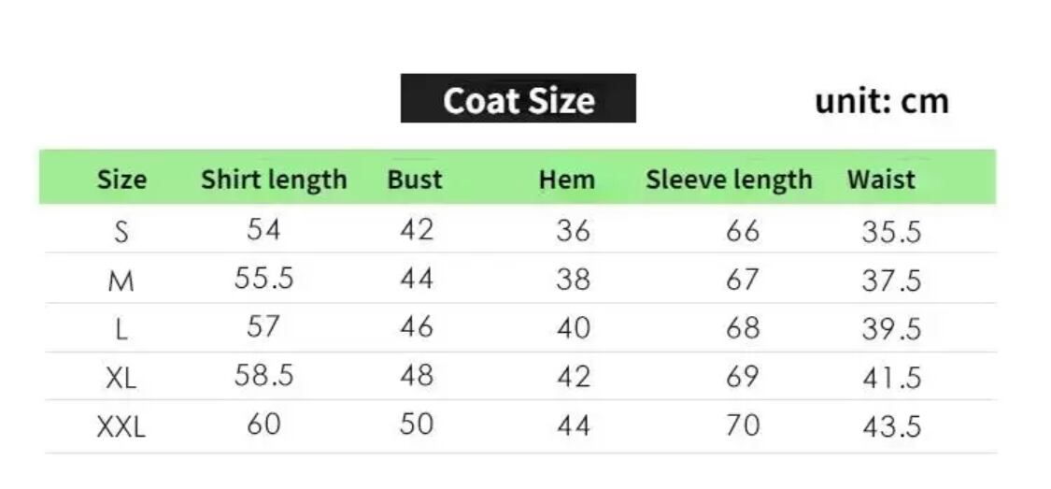1051x489 pixels.
Task: Click the hem value 36
Action: click(573, 230)
